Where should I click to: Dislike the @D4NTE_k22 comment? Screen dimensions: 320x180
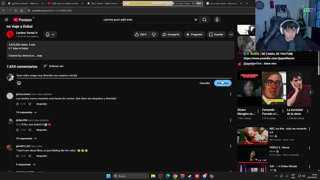[30, 156]
